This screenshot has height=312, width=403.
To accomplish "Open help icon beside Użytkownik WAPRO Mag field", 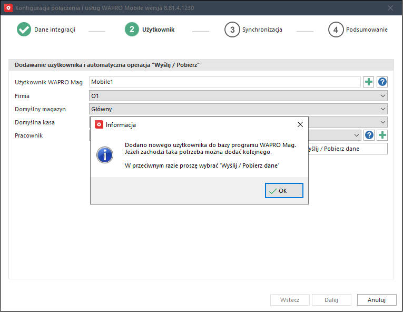I will [x=382, y=82].
